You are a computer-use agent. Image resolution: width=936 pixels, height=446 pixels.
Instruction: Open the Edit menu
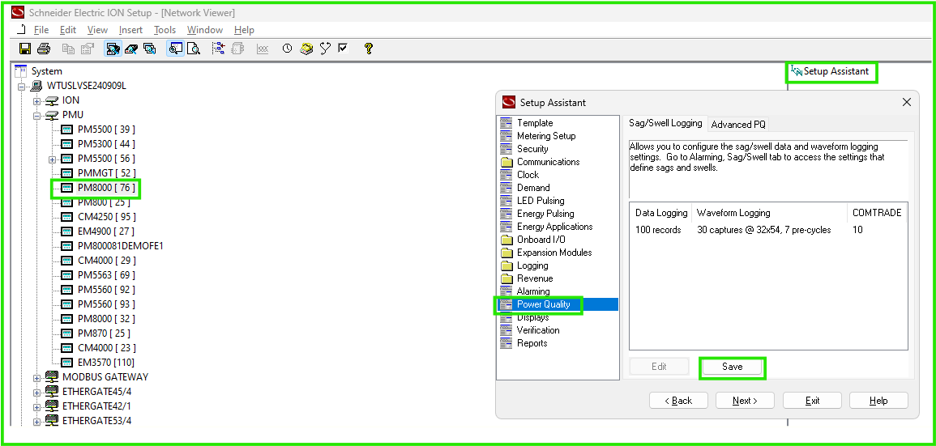[x=68, y=30]
